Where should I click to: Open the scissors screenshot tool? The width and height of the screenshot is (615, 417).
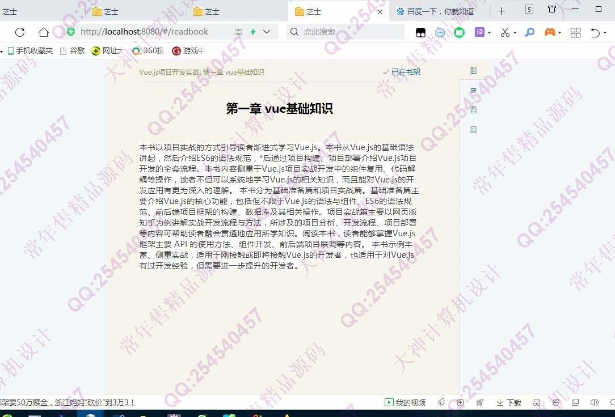pyautogui.click(x=505, y=32)
